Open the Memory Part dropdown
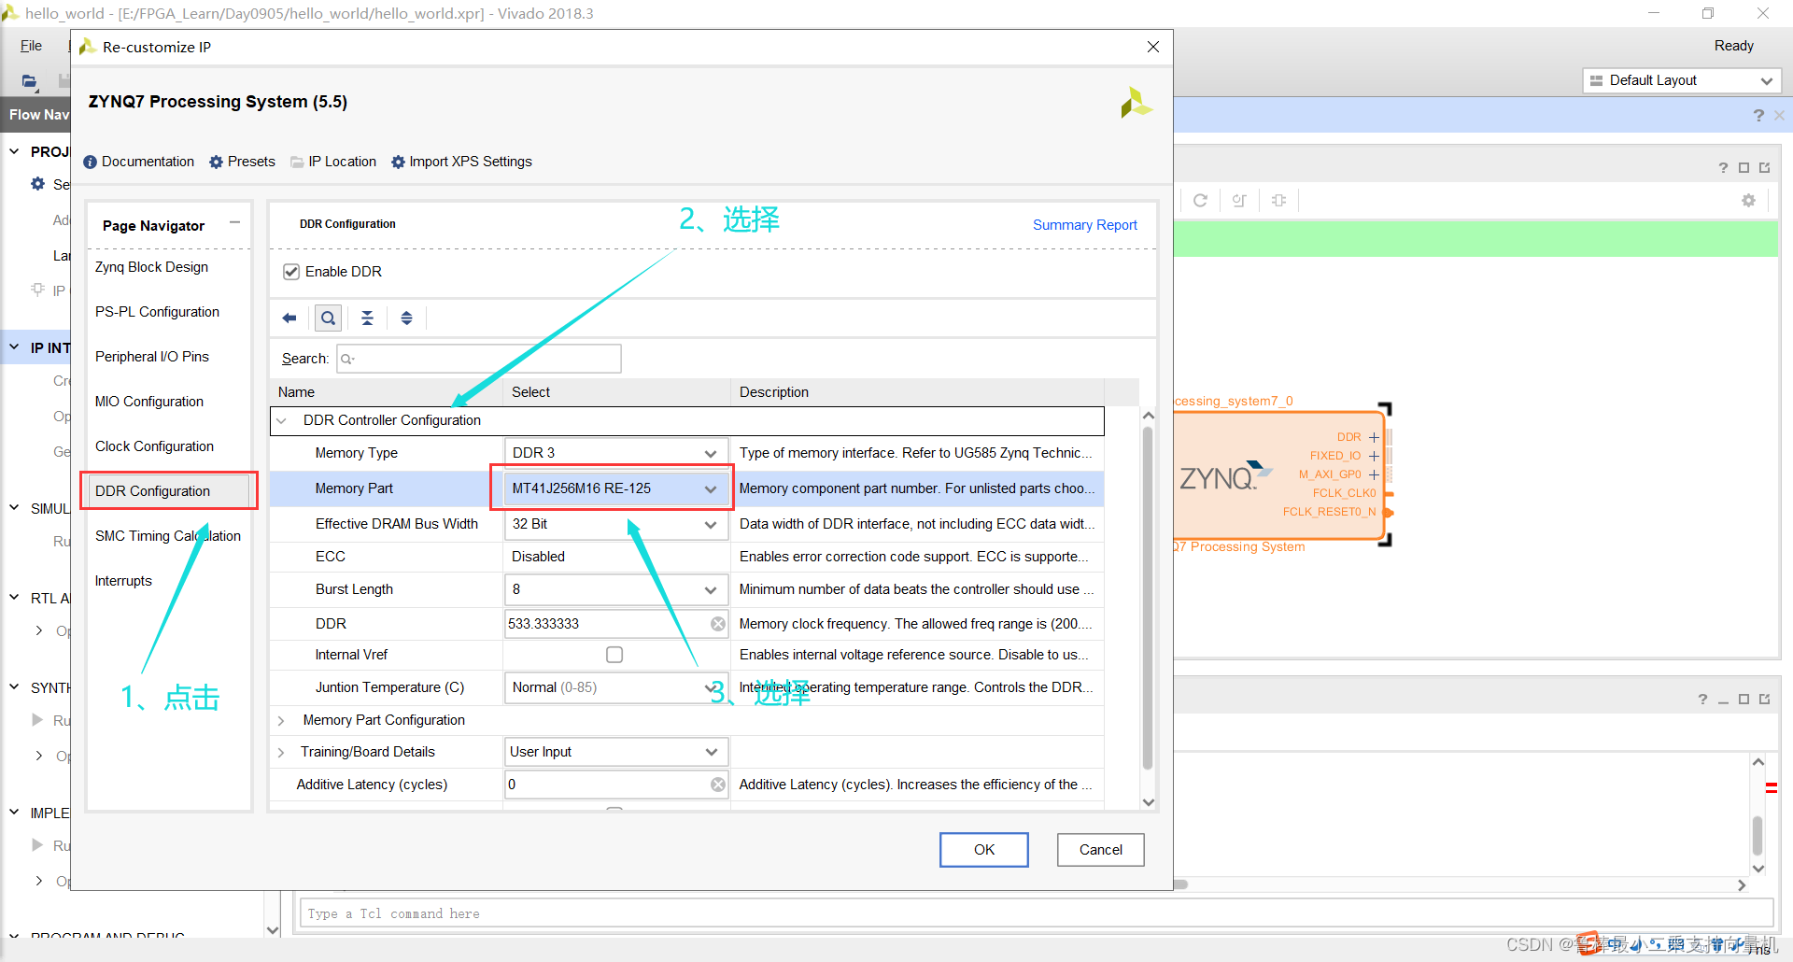 tap(616, 488)
